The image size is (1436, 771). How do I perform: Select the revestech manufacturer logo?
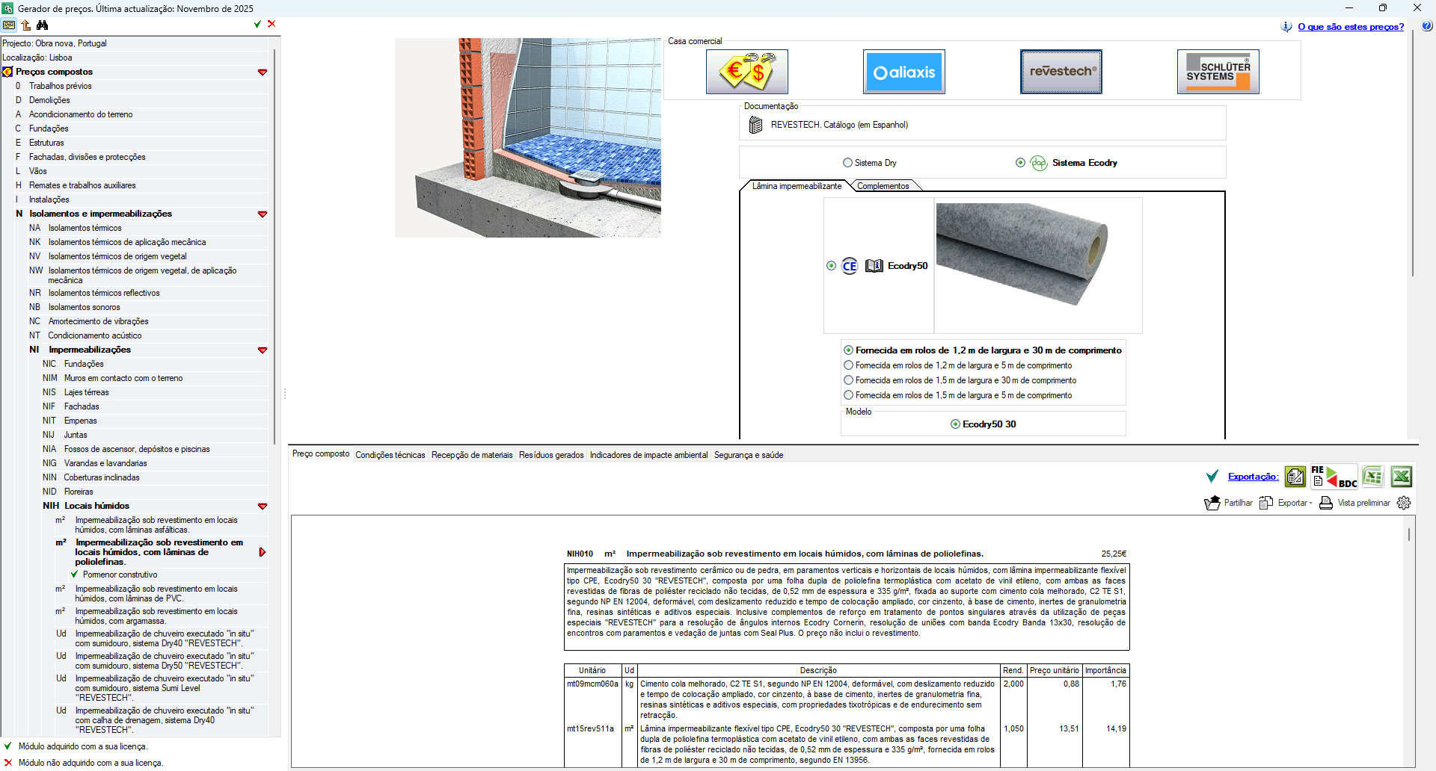[1061, 72]
